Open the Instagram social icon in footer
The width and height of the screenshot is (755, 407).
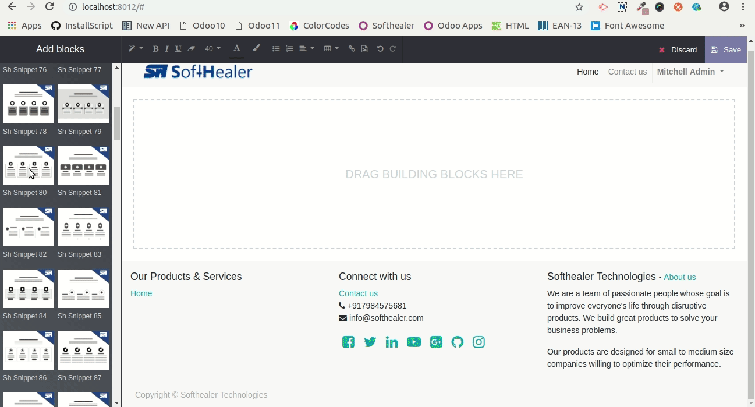(x=478, y=342)
